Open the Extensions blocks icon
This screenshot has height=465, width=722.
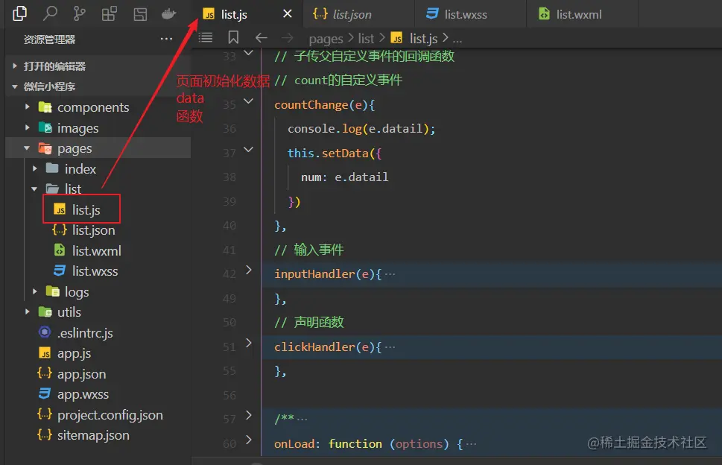point(110,14)
